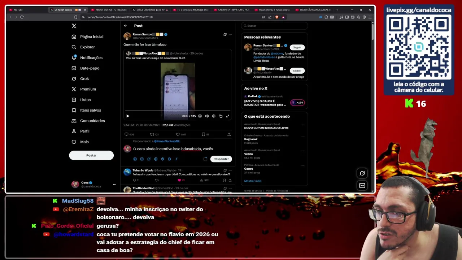Open the live Kodhak broadcast

click(x=274, y=101)
